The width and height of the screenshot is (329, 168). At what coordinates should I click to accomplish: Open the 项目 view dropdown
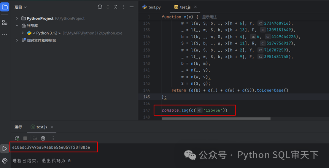pyautogui.click(x=21, y=7)
